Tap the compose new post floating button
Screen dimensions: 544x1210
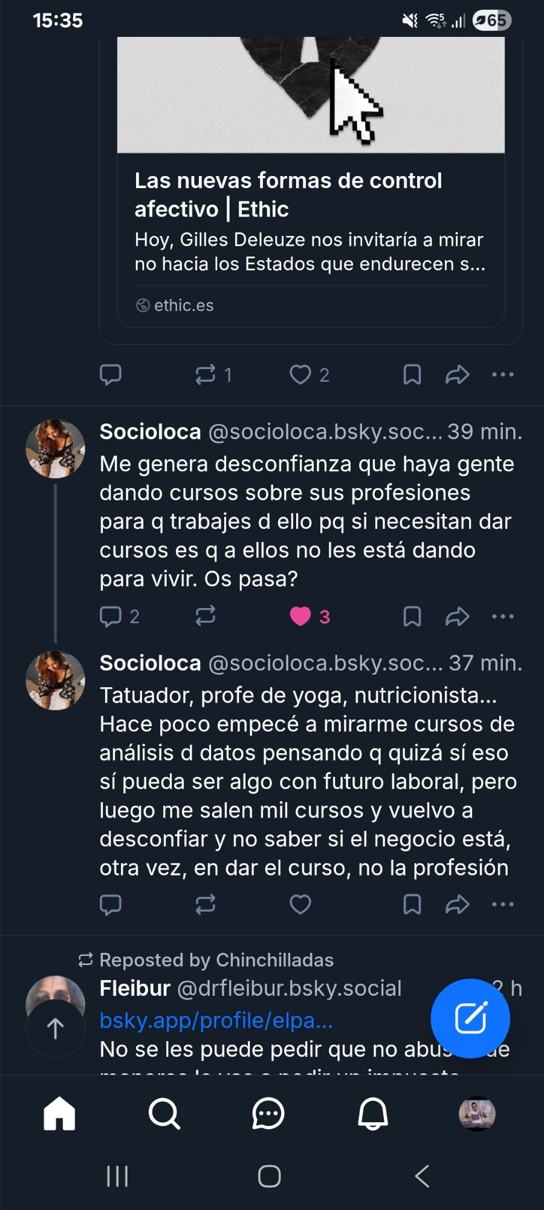[470, 1018]
